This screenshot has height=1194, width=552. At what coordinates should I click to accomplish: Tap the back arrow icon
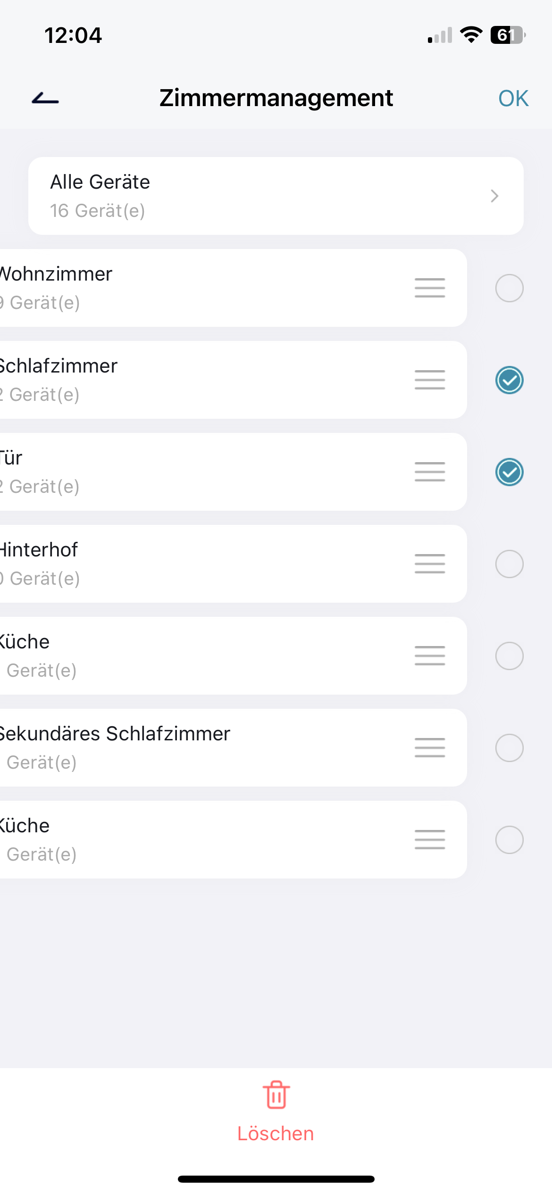click(45, 98)
